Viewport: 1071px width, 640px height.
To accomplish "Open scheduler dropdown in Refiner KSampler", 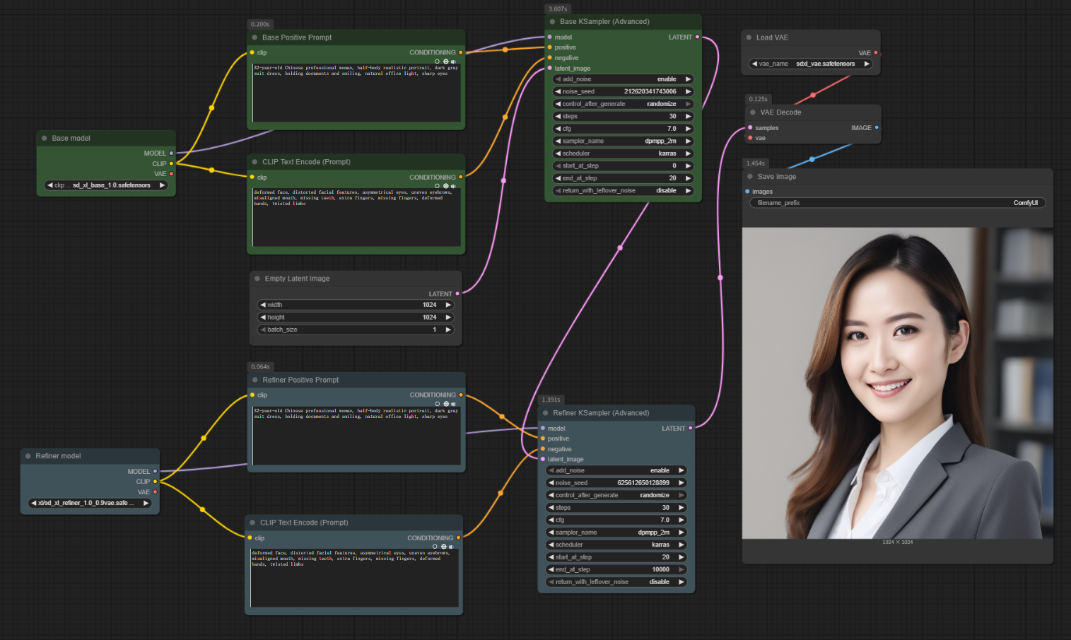I will 615,545.
